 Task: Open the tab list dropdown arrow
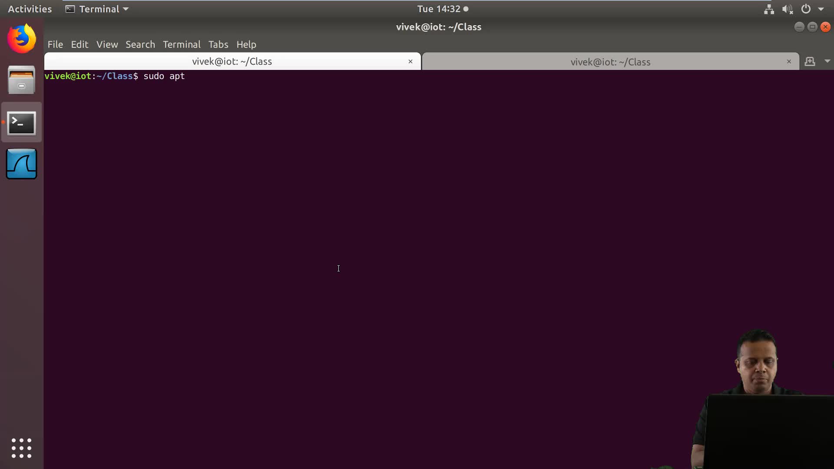[827, 62]
